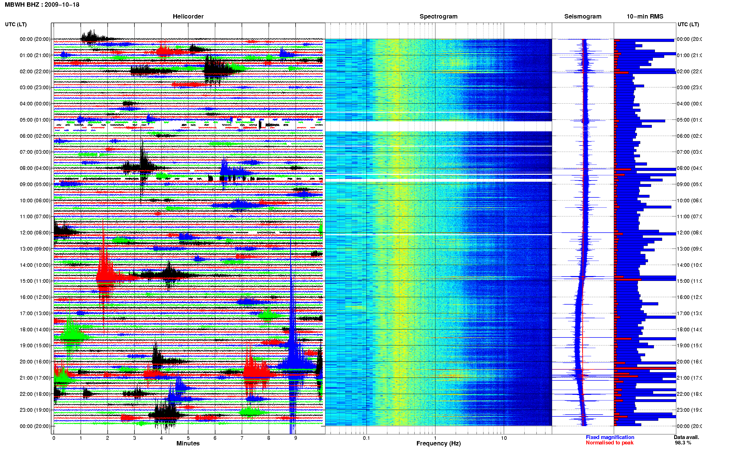Select left axis label '15:00 (11:00)'

pyautogui.click(x=35, y=281)
